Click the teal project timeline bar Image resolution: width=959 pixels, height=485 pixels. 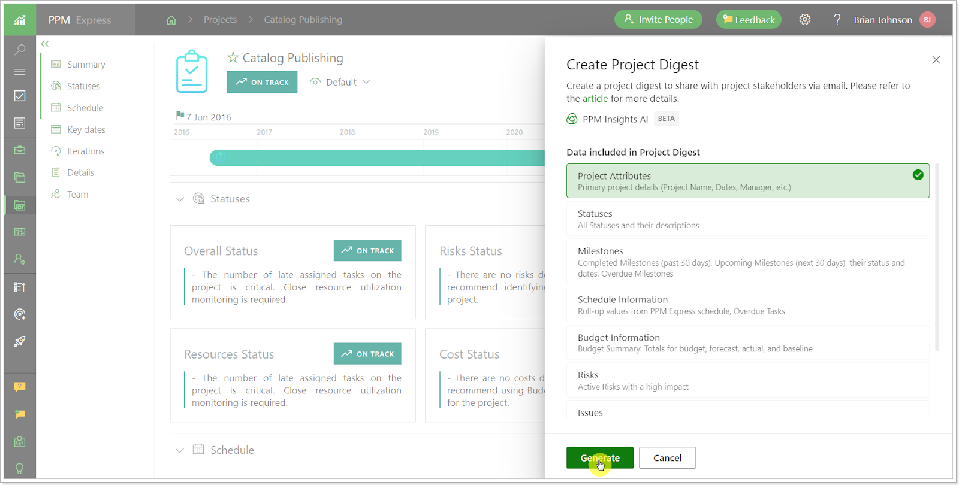coord(377,158)
